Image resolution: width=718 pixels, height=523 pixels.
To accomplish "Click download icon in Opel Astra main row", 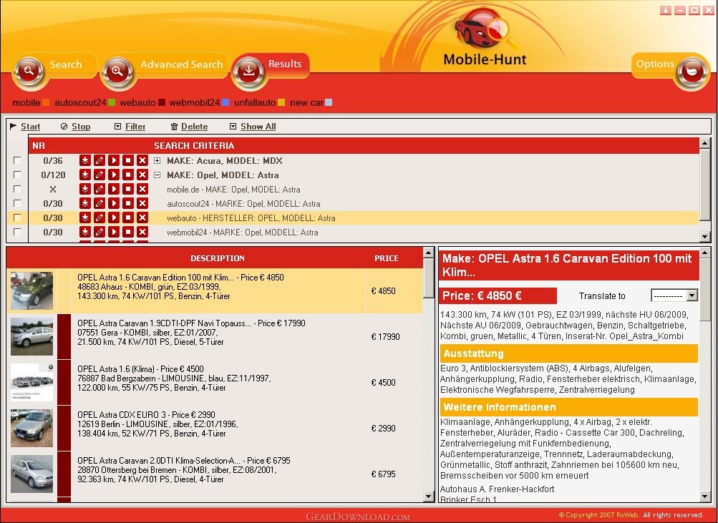I will tap(84, 175).
